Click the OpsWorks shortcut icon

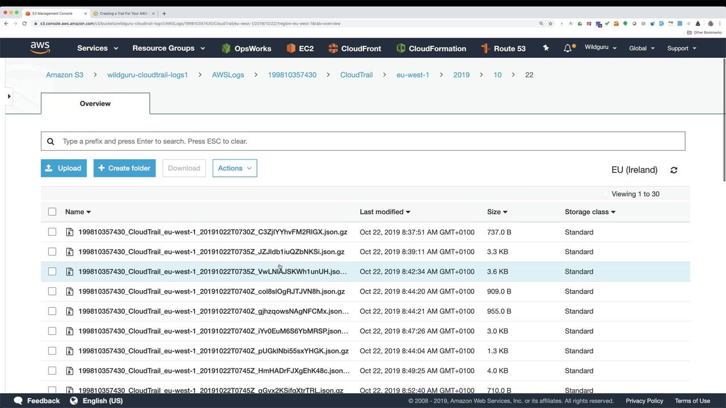click(226, 48)
